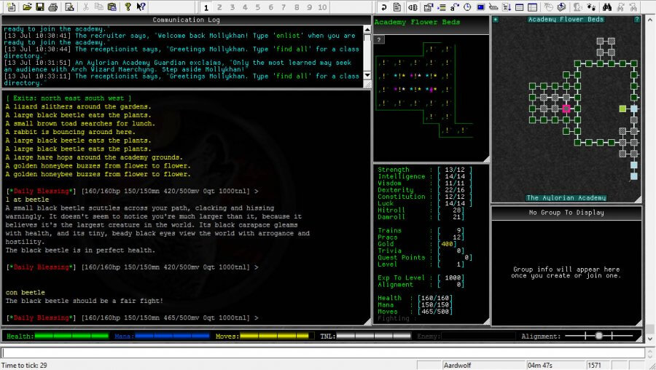Click the Alignment slider handle
656x370 pixels.
[x=598, y=336]
